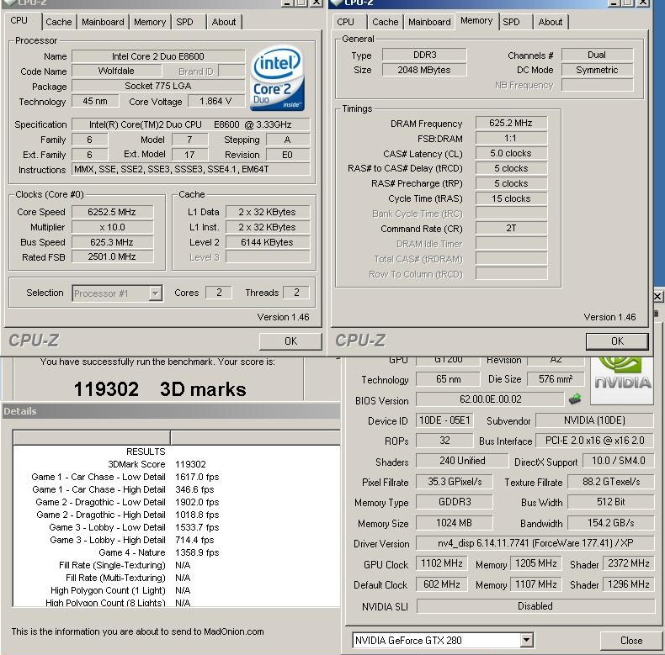Click the Code Name Wolfdale value

click(116, 71)
